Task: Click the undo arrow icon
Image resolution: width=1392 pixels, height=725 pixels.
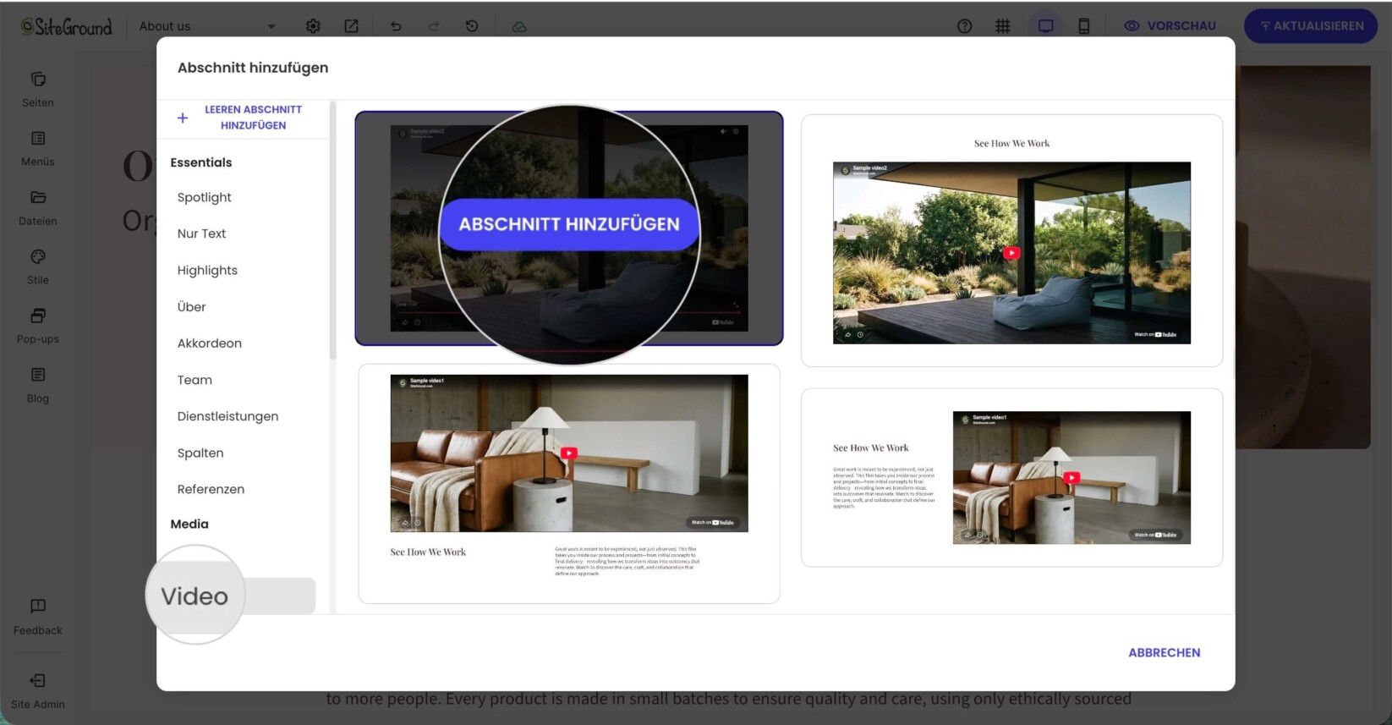Action: coord(396,26)
